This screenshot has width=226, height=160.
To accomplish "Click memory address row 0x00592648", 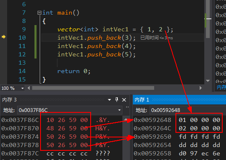I will [x=152, y=120].
